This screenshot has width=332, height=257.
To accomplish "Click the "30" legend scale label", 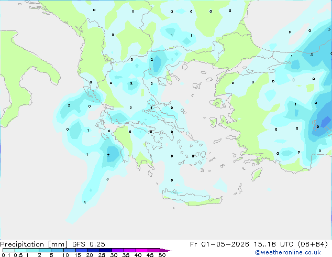I will [x=114, y=255].
